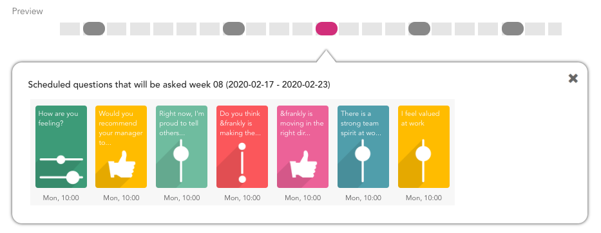Click the vertical range icon on red '&frankly is making' card
Image resolution: width=601 pixels, height=233 pixels.
click(x=242, y=162)
